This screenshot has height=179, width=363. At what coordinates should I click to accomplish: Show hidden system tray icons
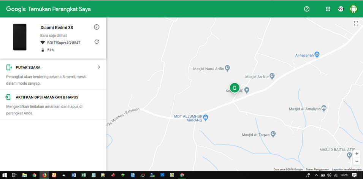pyautogui.click(x=316, y=175)
